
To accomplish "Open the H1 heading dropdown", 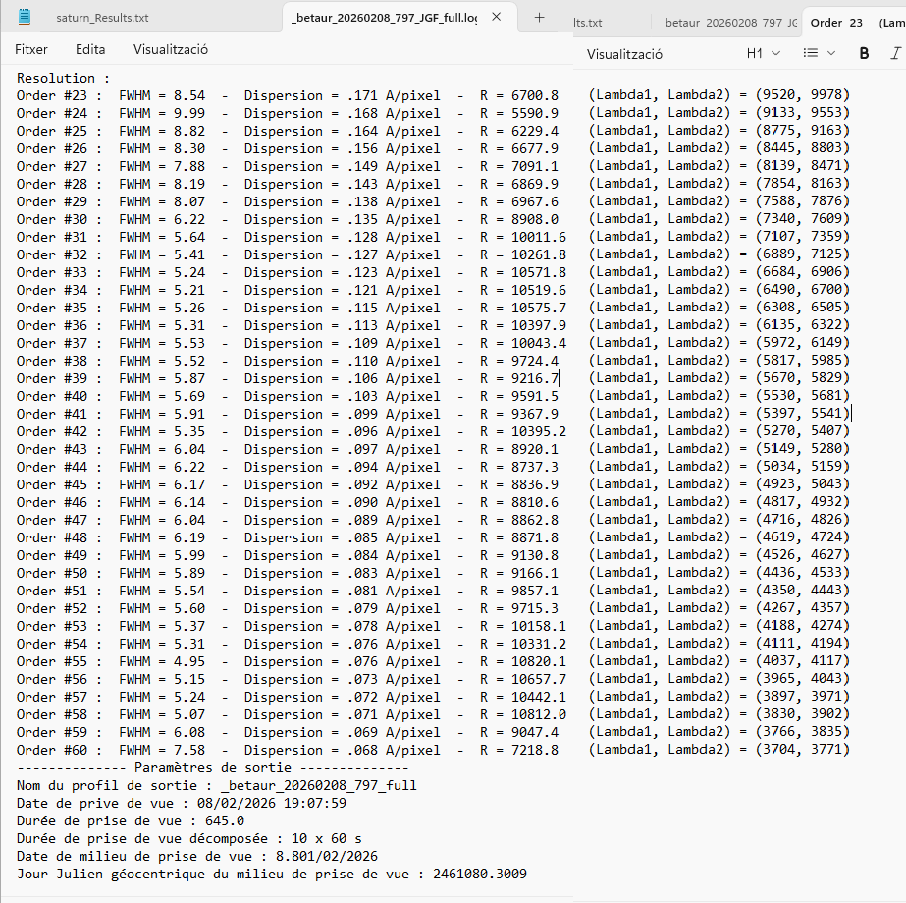I will click(763, 53).
